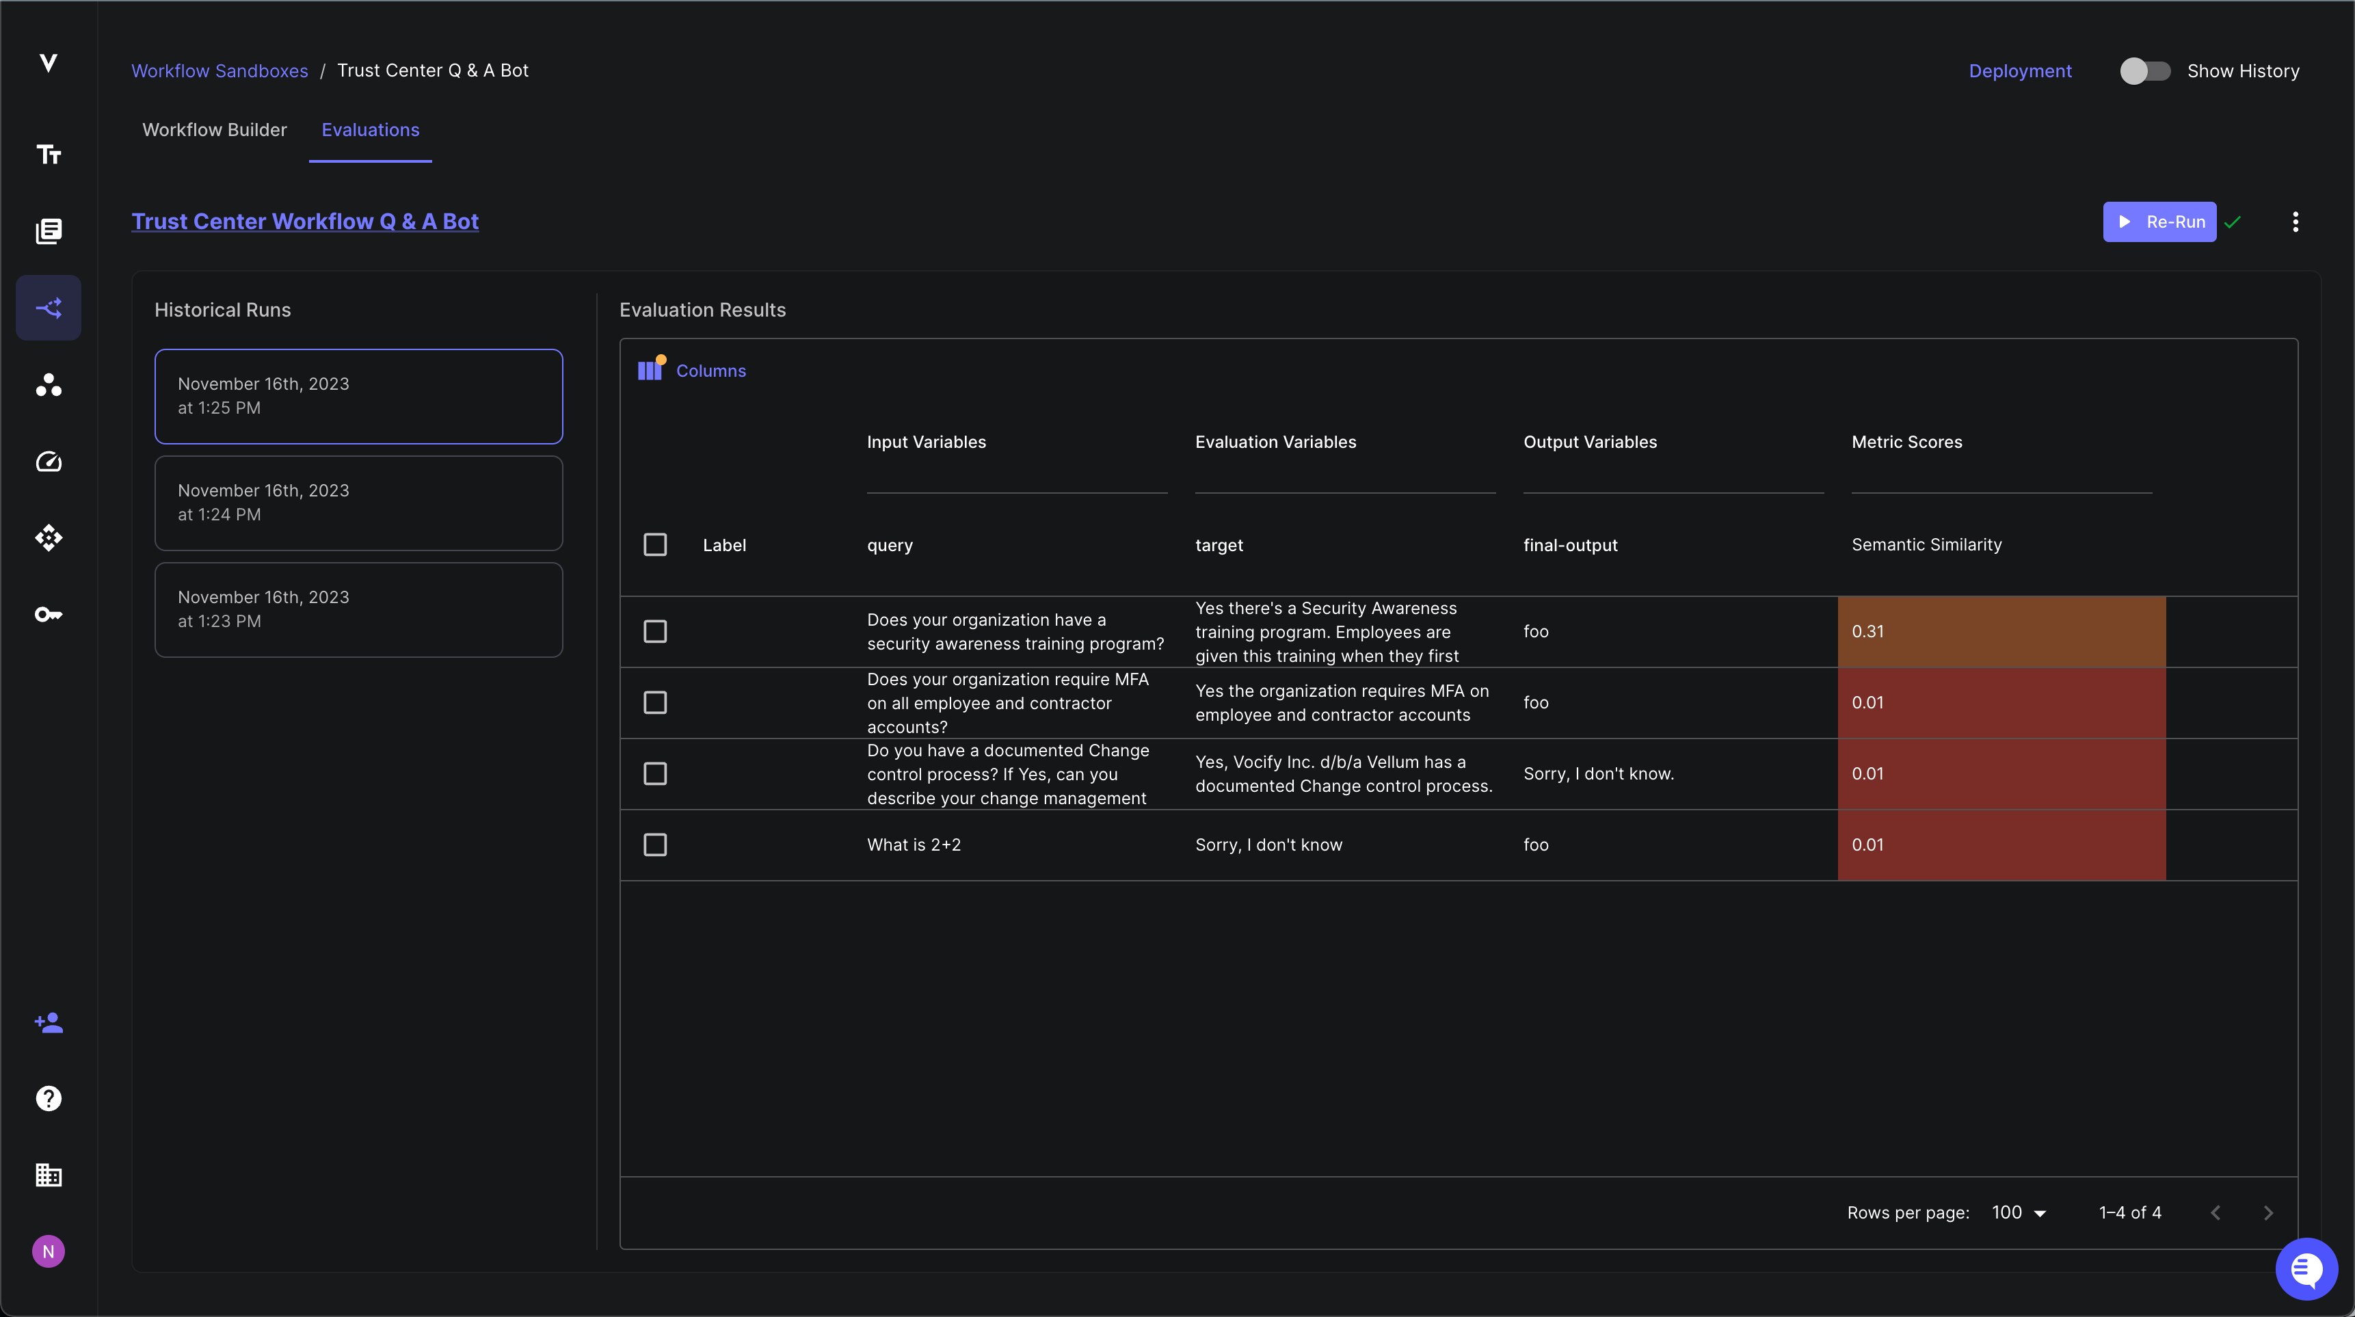Switch to the Evaluations tab
The width and height of the screenshot is (2355, 1317).
tap(370, 130)
